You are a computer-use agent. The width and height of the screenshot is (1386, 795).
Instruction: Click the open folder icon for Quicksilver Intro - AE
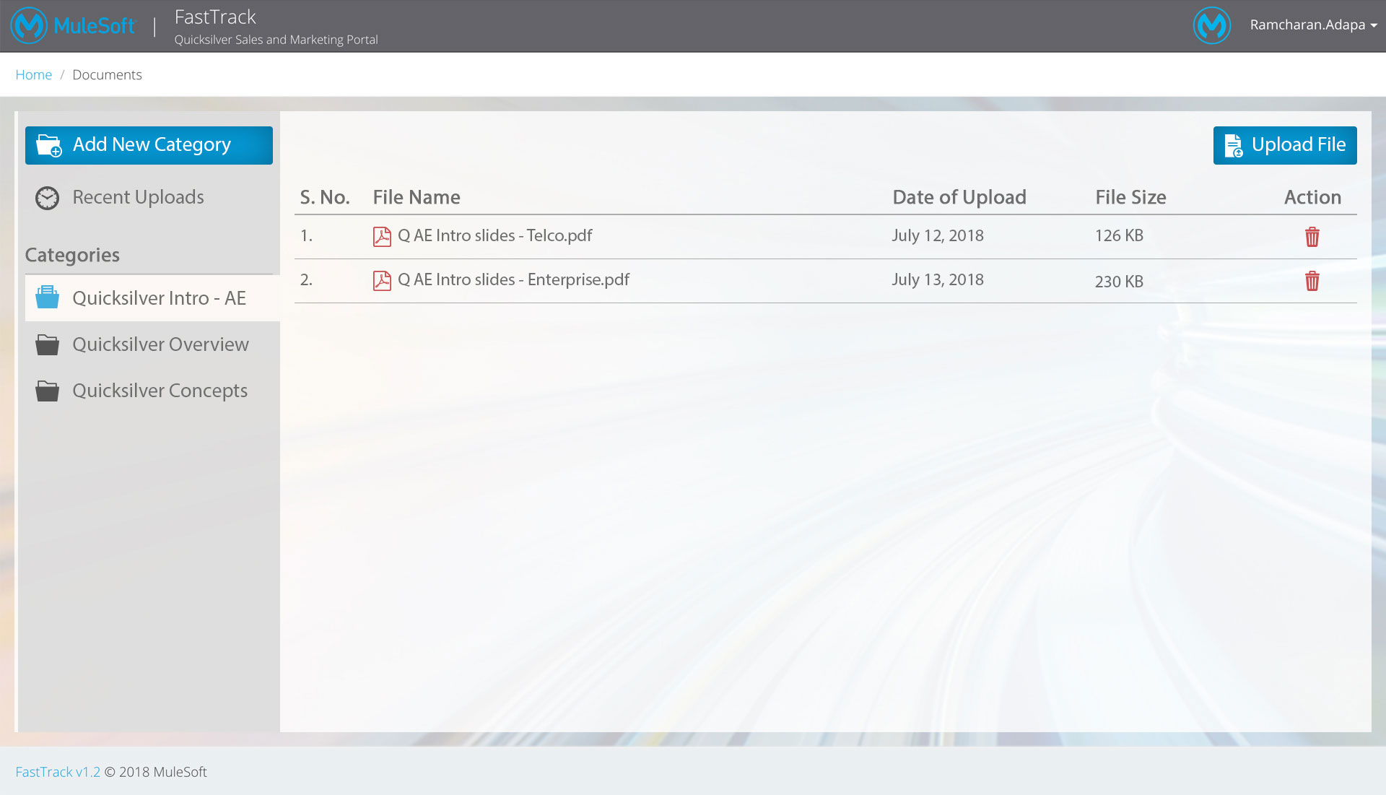[x=48, y=297]
